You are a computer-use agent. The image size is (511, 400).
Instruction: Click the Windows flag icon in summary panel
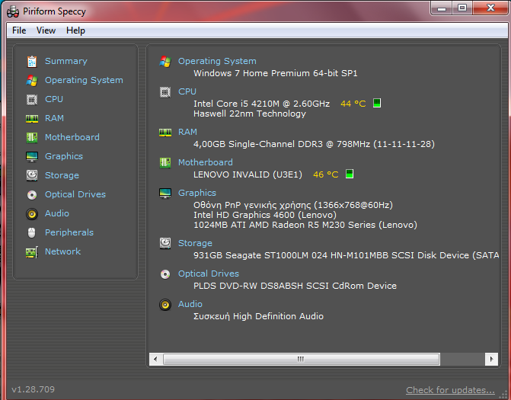[x=165, y=61]
